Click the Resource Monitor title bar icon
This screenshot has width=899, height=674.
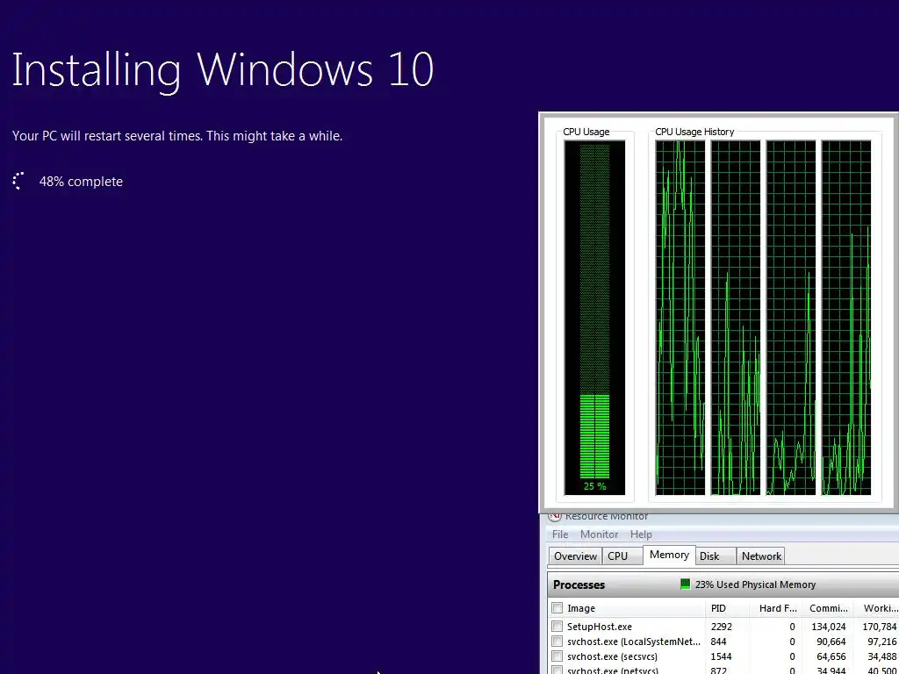[x=555, y=516]
